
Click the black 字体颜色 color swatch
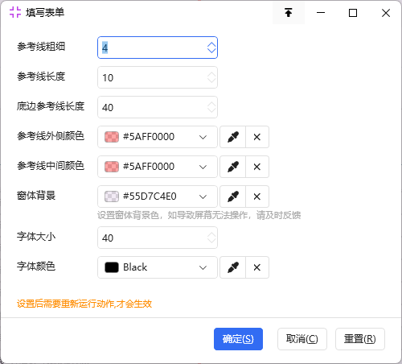[x=112, y=267]
